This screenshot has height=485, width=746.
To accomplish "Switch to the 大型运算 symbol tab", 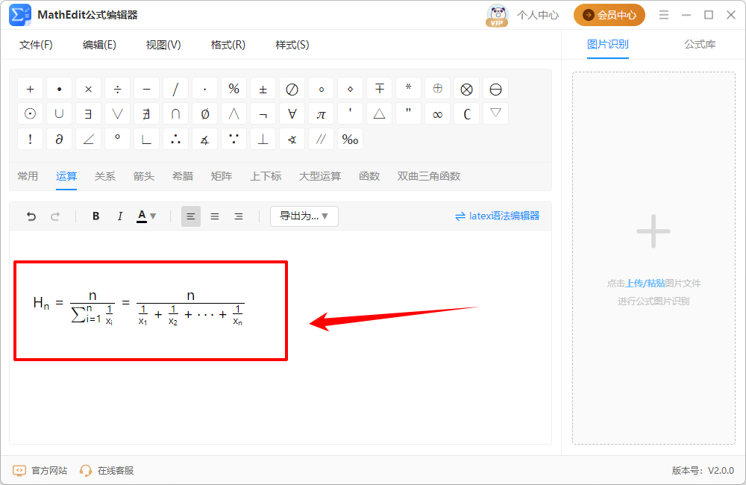I will tap(320, 177).
